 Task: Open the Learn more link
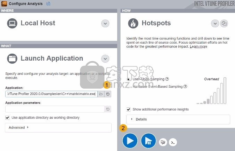pyautogui.click(x=198, y=47)
